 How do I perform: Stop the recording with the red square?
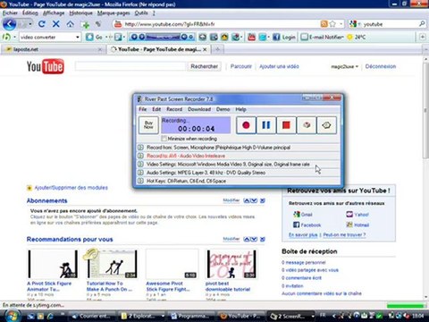tap(286, 125)
